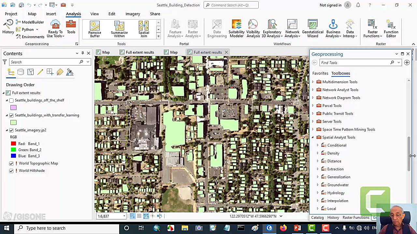Open Ready To Use Tools dropdown
417x234 pixels.
point(56,34)
